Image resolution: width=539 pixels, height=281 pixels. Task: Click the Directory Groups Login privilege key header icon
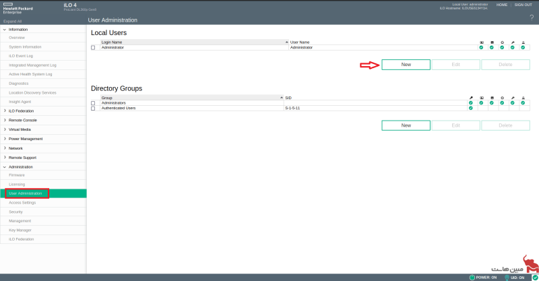click(471, 98)
